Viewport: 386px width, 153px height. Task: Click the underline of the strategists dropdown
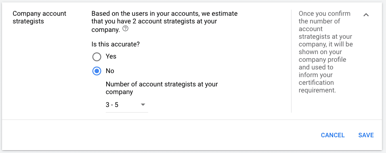(x=127, y=112)
